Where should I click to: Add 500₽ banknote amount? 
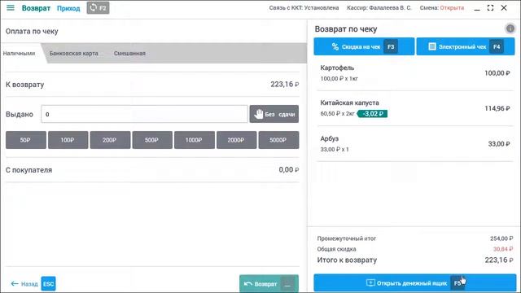click(152, 140)
